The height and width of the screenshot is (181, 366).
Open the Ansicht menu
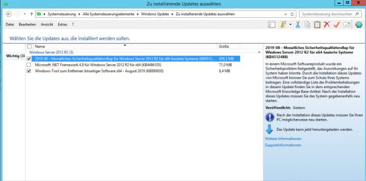[x=47, y=24]
